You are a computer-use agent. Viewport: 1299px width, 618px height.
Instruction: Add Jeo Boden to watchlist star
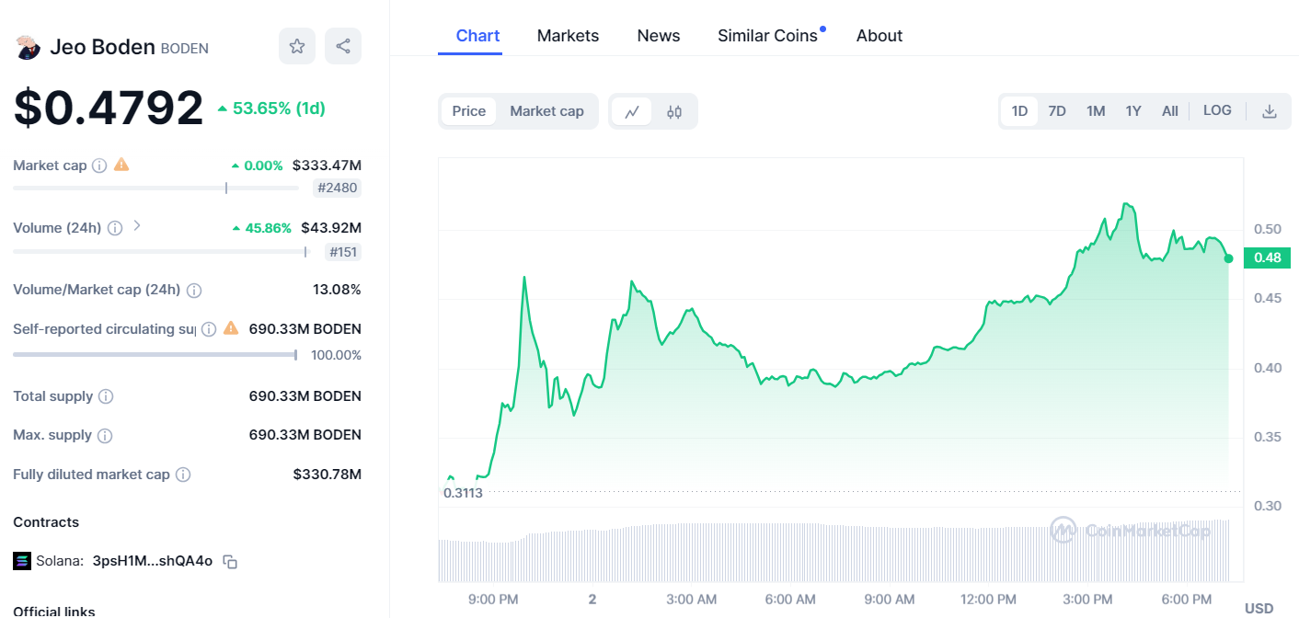coord(296,46)
